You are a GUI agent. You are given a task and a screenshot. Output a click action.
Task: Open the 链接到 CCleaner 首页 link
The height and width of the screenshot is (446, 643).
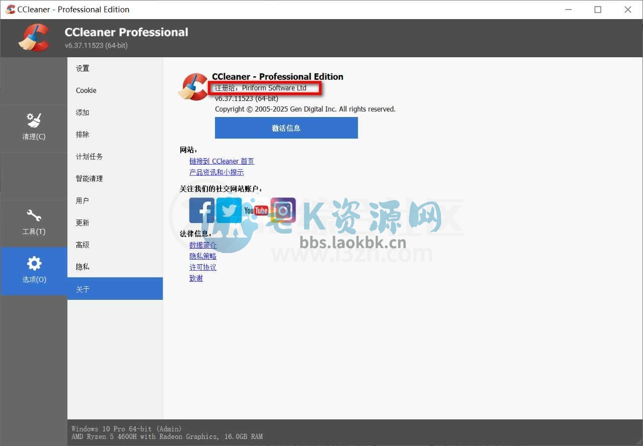[x=222, y=161]
